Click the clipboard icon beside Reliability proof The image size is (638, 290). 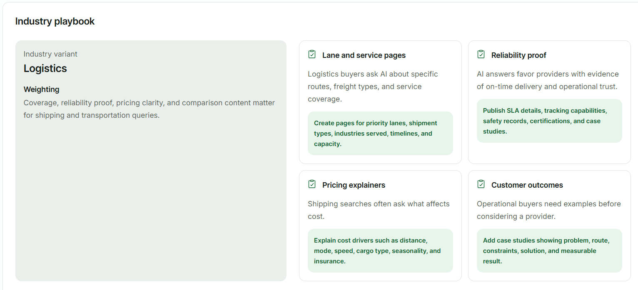click(x=481, y=55)
